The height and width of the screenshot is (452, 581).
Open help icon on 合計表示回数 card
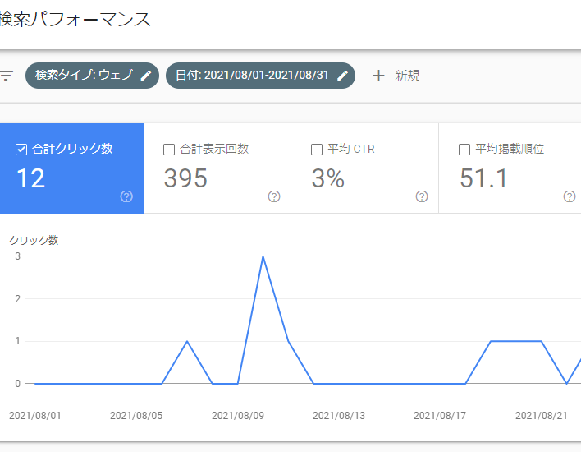tap(274, 196)
